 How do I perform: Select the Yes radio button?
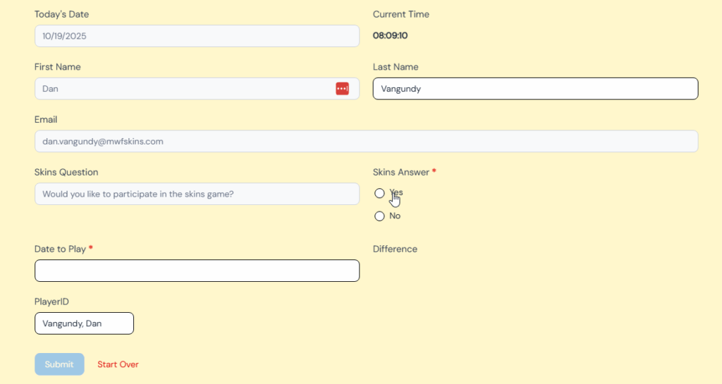[380, 193]
